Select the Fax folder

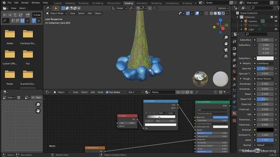coord(28,57)
